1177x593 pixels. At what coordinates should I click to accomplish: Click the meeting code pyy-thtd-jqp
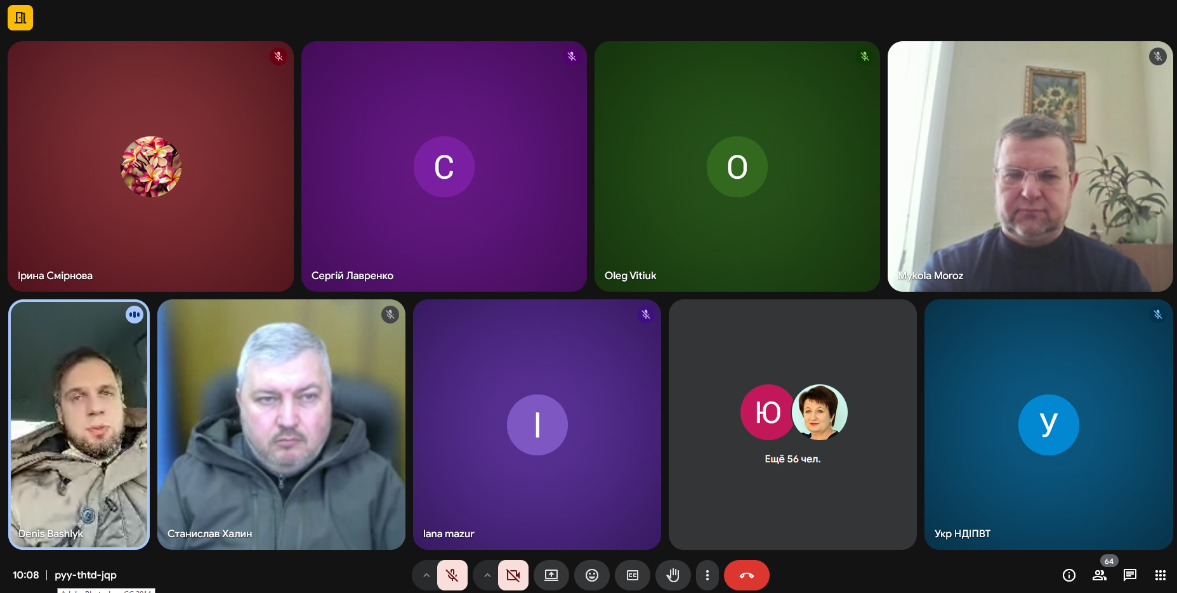(x=86, y=575)
